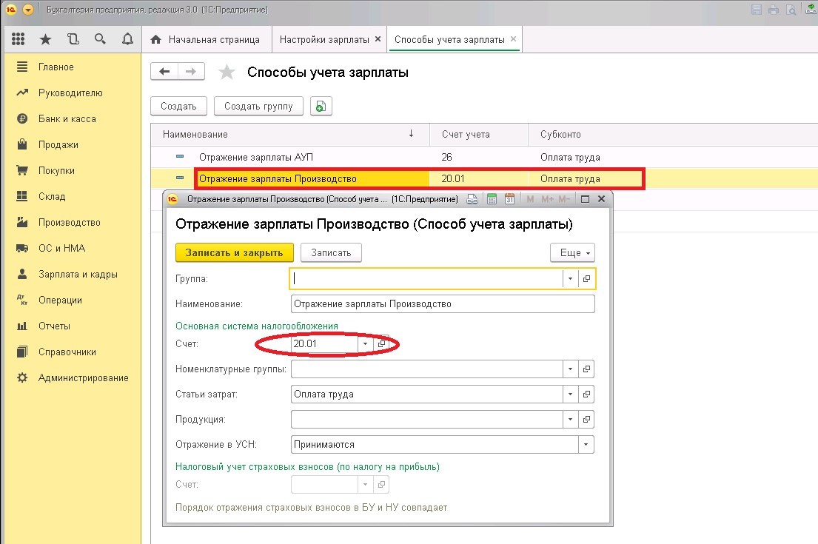Screen dimensions: 818x544
Task: Open Руководителю section in sidebar
Action: pyautogui.click(x=72, y=93)
